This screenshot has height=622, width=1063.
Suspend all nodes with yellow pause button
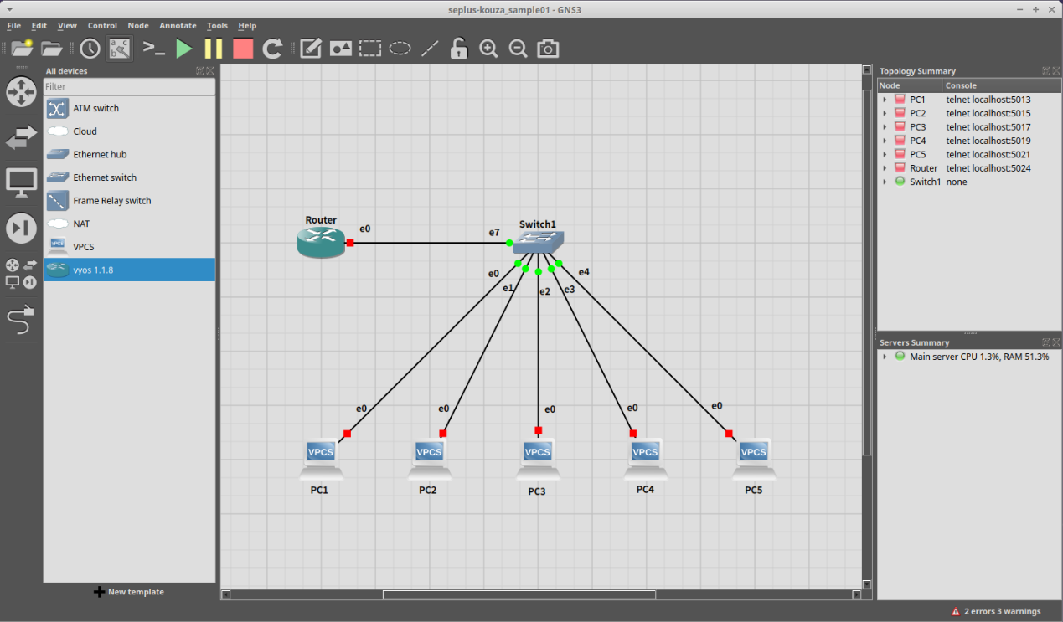pos(214,49)
